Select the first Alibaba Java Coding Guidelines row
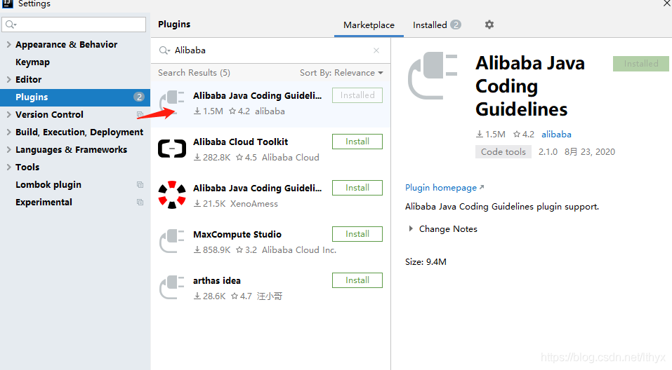Image resolution: width=672 pixels, height=370 pixels. coord(270,104)
